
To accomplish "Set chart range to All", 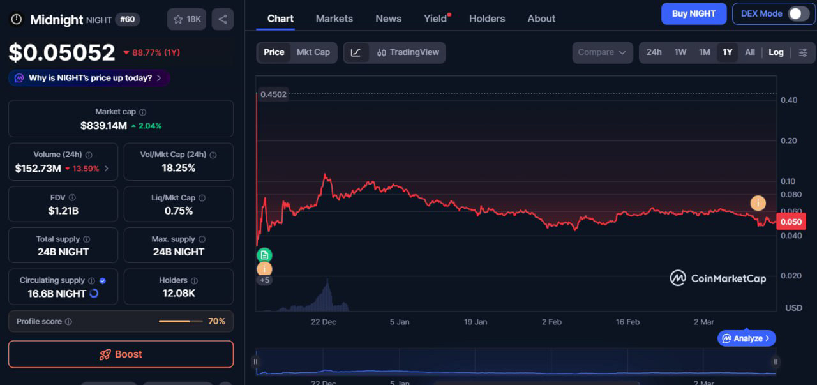I will tap(750, 52).
